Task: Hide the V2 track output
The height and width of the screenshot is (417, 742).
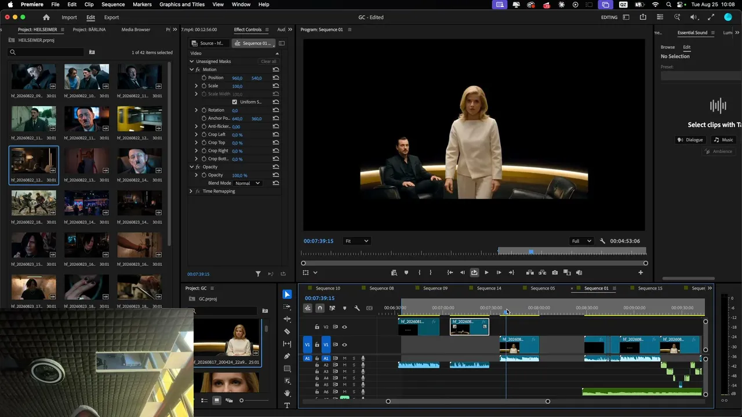Action: (x=344, y=327)
